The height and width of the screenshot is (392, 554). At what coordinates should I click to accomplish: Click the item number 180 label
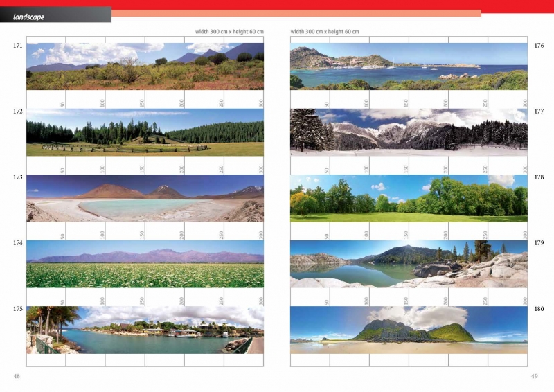click(539, 308)
